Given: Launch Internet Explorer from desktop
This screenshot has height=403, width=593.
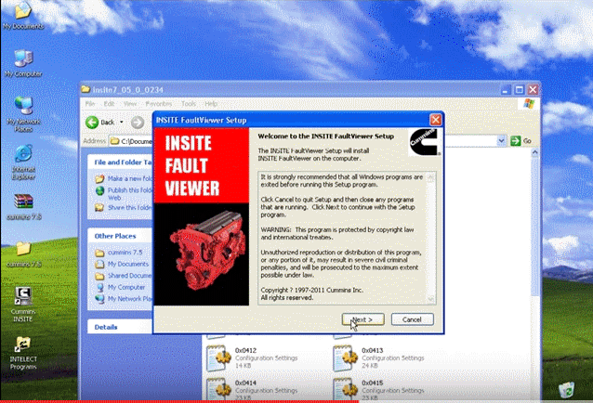Looking at the screenshot, I should point(23,162).
